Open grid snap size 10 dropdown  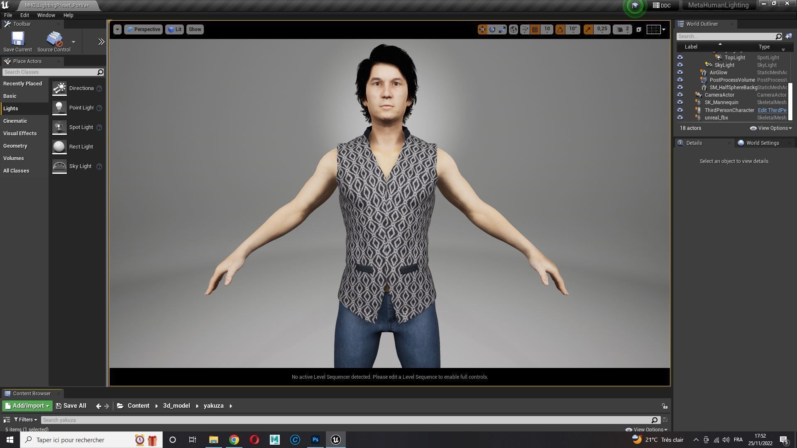[547, 29]
